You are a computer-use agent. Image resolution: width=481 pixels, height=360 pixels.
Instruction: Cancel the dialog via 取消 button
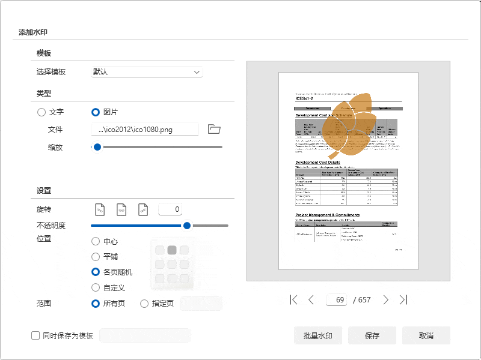(x=426, y=335)
